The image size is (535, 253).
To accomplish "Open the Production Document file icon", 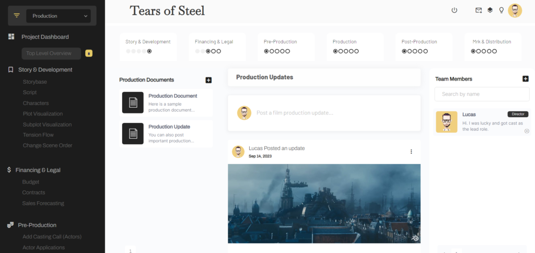I will click(133, 102).
